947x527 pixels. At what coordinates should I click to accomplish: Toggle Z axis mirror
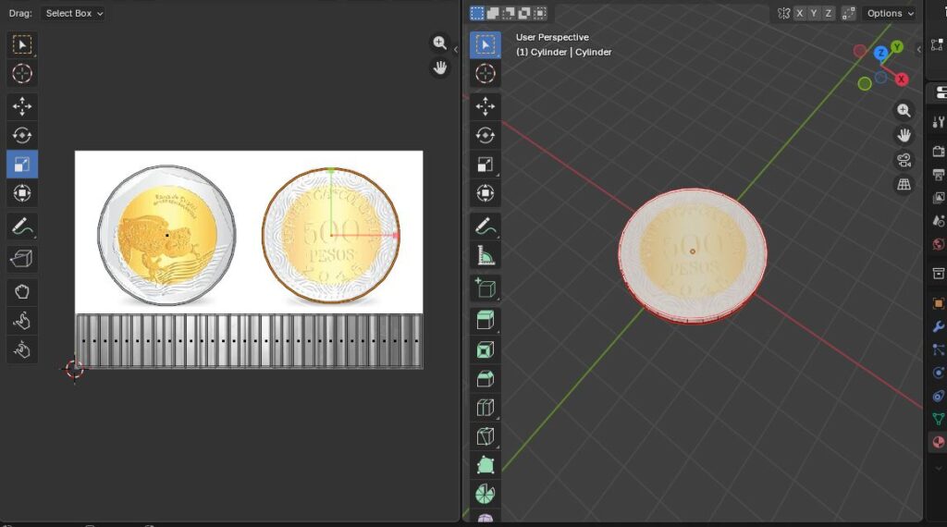click(x=829, y=13)
